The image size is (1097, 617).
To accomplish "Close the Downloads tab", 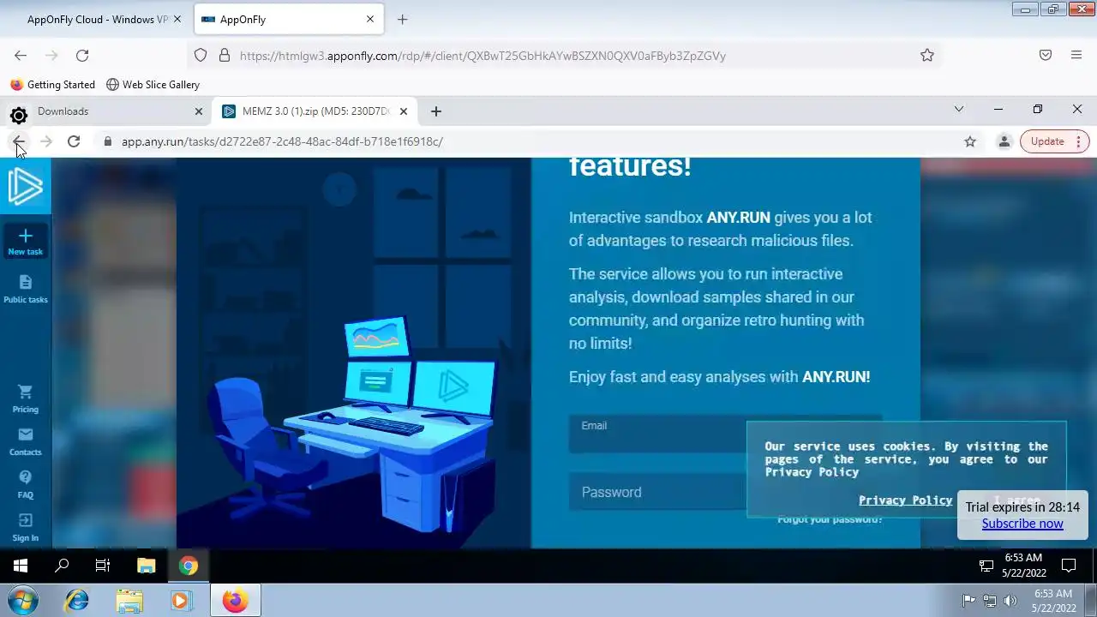I will coord(199,111).
